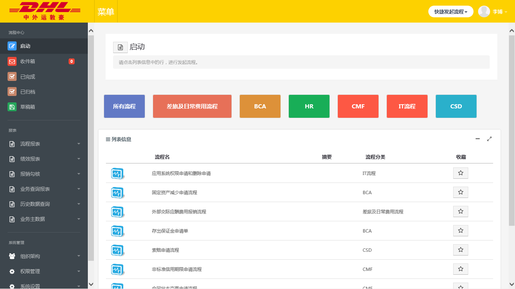
Task: Click the 菜单 header toggle
Action: [106, 12]
